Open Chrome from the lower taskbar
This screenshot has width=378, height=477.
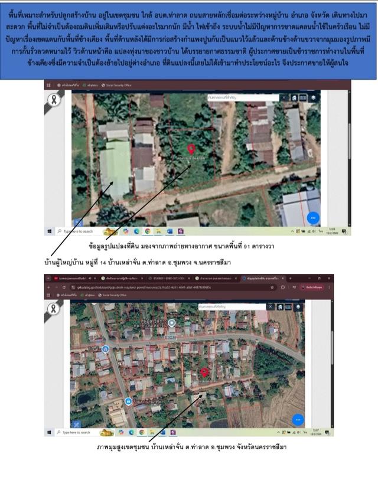142,432
